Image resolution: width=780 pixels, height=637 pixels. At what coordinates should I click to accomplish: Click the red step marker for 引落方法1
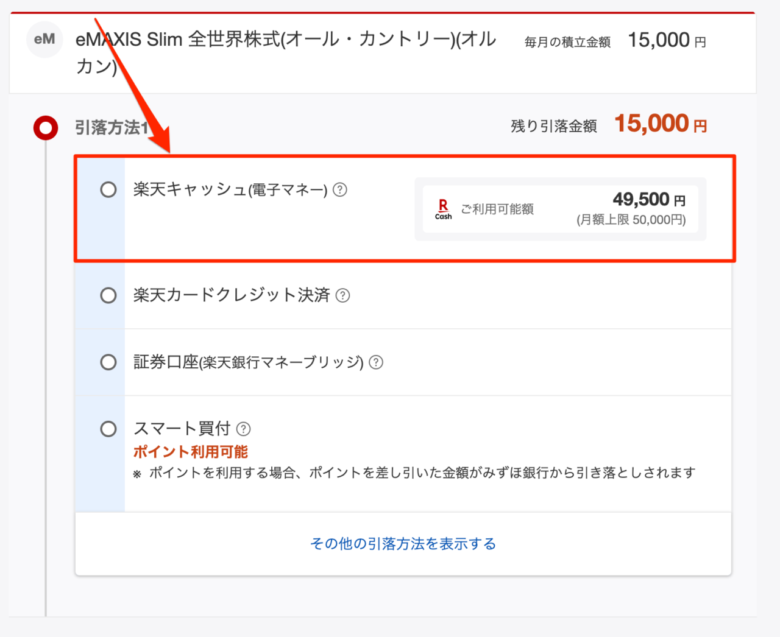(x=46, y=128)
